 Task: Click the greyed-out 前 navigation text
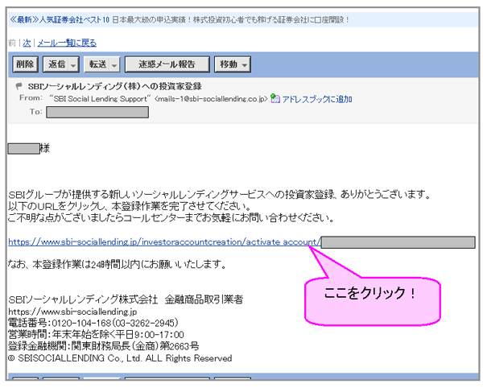[12, 43]
